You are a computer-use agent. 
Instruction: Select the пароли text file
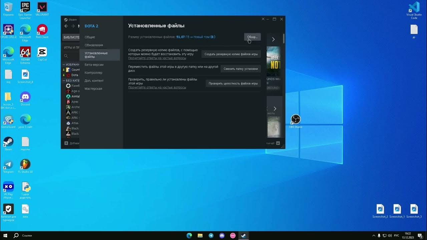pos(25,144)
